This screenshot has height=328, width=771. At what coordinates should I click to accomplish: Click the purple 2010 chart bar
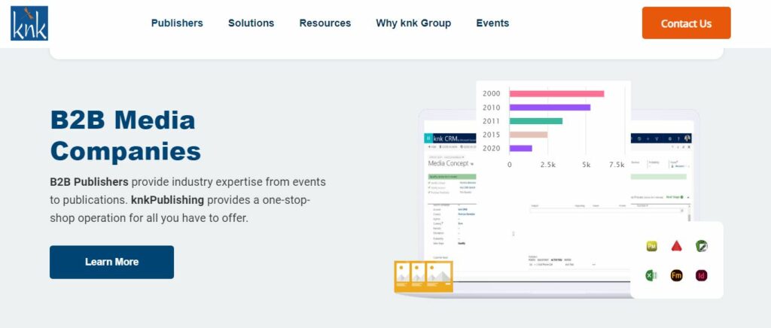(x=550, y=108)
